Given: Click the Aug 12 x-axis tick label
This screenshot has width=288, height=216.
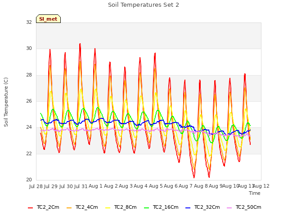Looking at the screenshot, I should (261, 186).
